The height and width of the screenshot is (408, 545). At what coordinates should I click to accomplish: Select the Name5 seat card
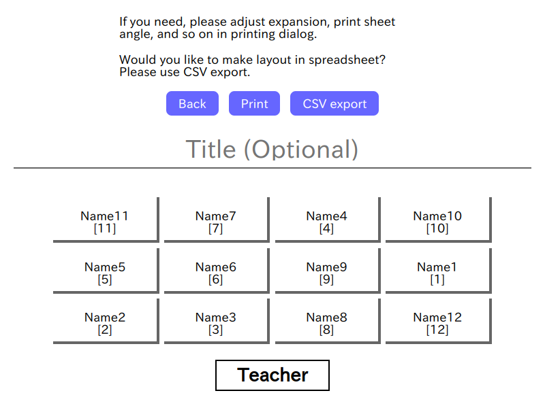tap(106, 271)
